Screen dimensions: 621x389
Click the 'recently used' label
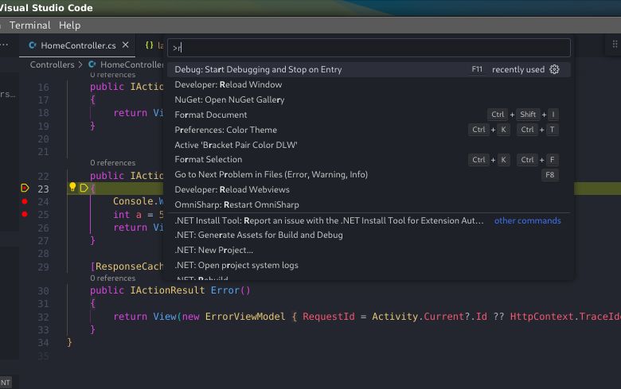tap(518, 69)
